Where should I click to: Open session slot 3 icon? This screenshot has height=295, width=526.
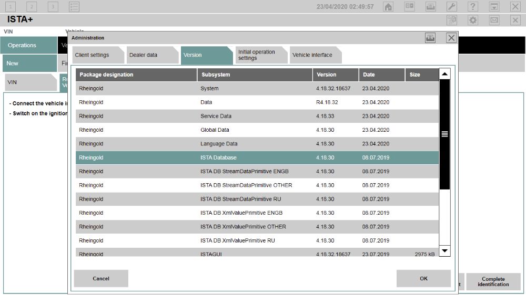click(x=53, y=7)
